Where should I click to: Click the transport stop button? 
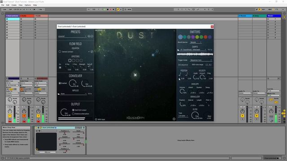coord(108,9)
